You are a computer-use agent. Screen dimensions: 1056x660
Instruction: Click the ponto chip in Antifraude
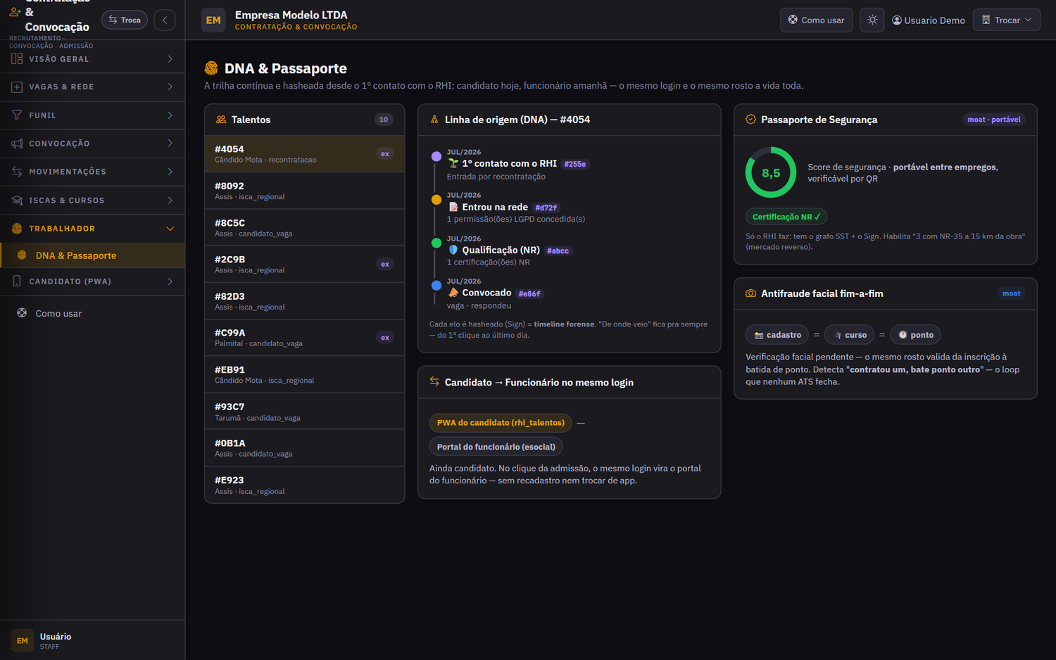click(x=915, y=335)
